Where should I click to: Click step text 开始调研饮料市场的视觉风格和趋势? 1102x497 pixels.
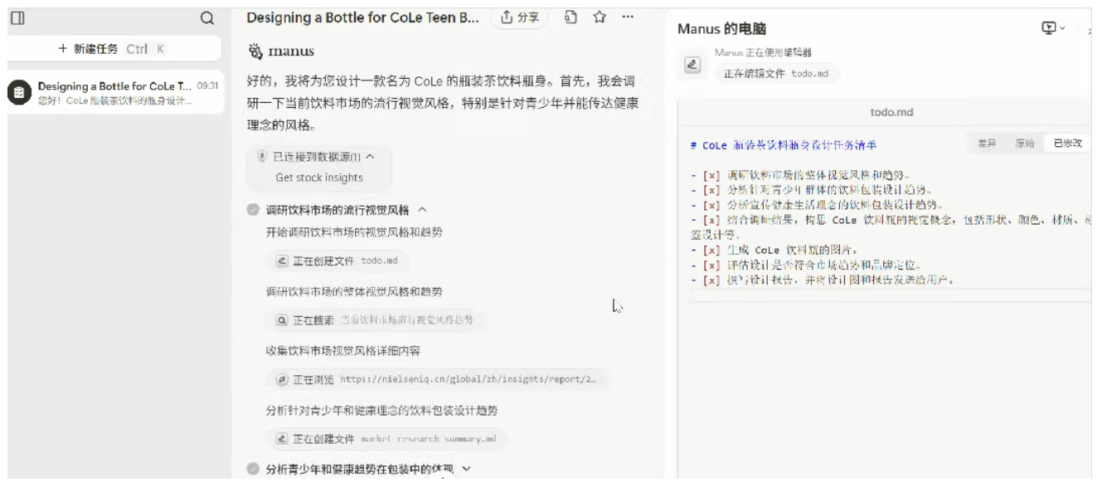point(354,232)
